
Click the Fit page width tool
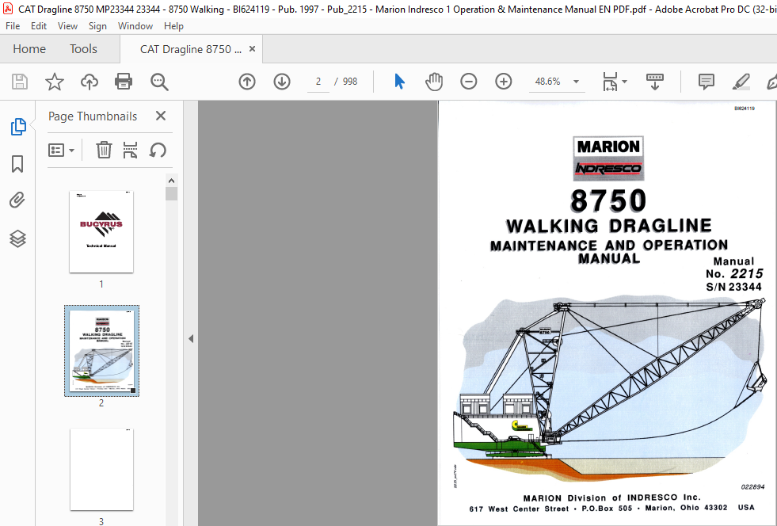(x=610, y=82)
